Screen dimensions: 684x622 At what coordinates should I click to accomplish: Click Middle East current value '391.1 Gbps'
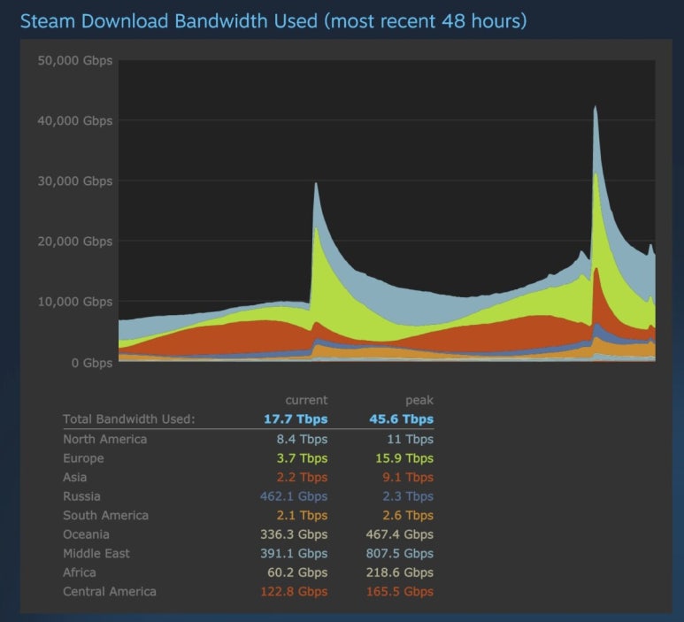[x=294, y=554]
